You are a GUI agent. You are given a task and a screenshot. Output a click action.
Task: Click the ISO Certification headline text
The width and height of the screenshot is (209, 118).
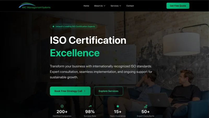88,40
